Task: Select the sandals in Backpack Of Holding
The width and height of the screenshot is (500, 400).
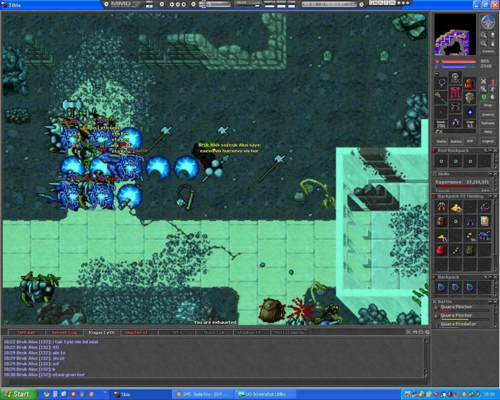Action: pyautogui.click(x=441, y=208)
